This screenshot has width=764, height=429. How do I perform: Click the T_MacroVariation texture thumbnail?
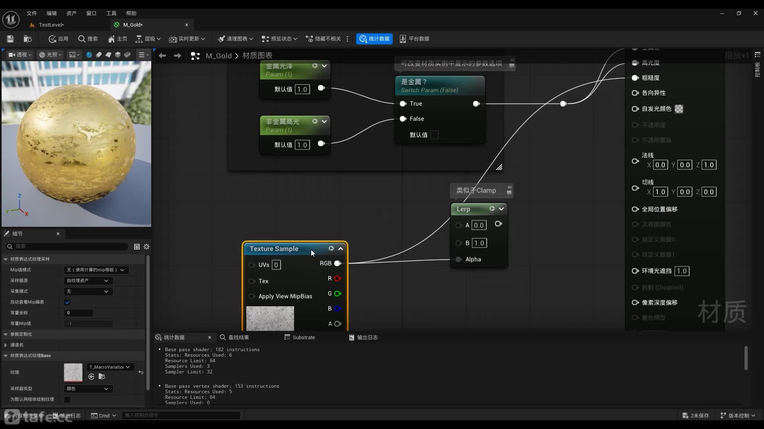tap(73, 372)
